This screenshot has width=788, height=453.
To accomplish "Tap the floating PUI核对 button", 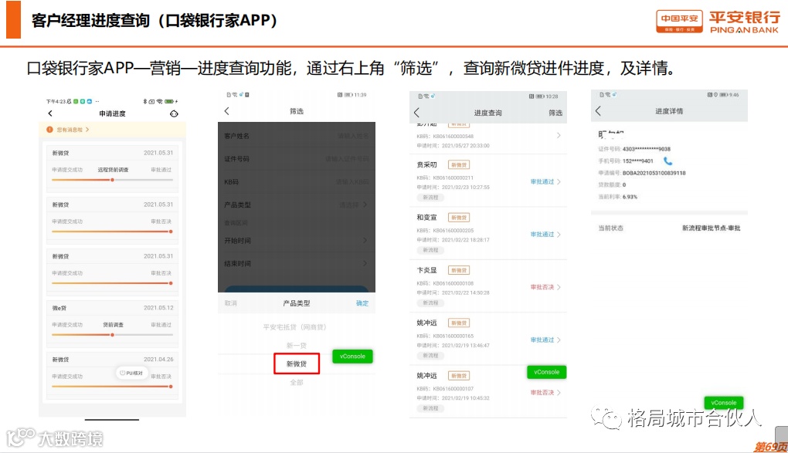I will [131, 374].
